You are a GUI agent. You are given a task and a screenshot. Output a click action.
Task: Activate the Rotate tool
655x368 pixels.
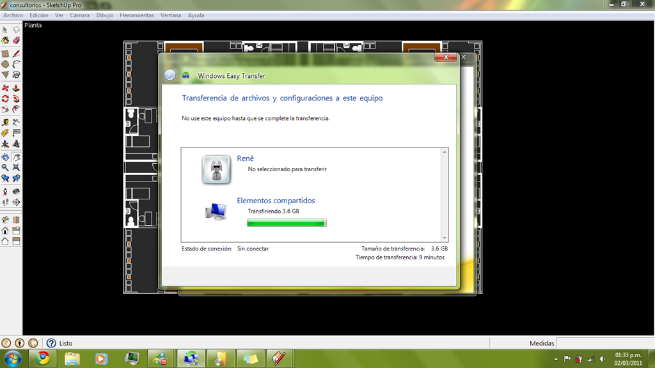point(5,99)
